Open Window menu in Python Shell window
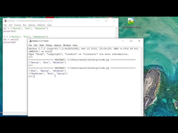The image size is (178, 133). (67, 45)
